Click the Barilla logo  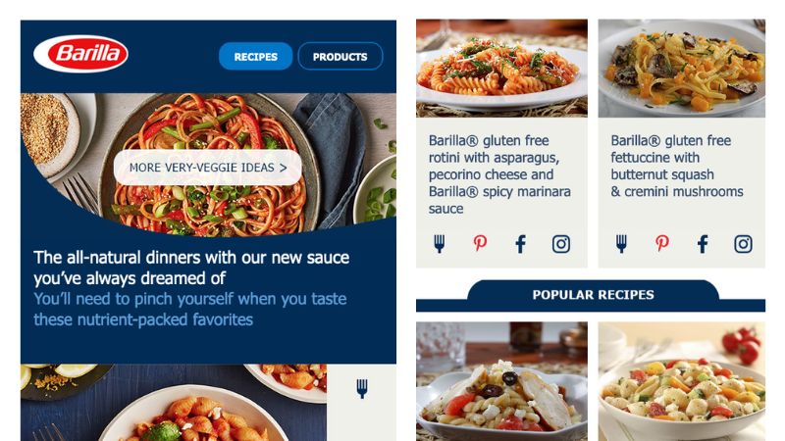click(x=80, y=54)
